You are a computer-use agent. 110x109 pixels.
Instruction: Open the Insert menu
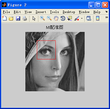click(41, 12)
